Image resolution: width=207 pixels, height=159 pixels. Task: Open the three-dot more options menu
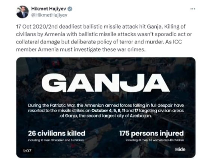193,9
